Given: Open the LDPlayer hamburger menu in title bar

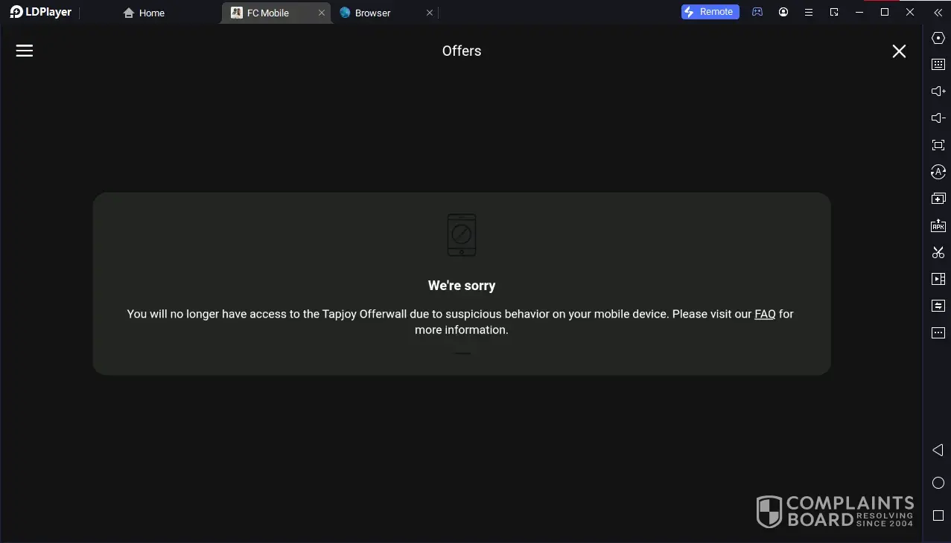Looking at the screenshot, I should pos(809,13).
